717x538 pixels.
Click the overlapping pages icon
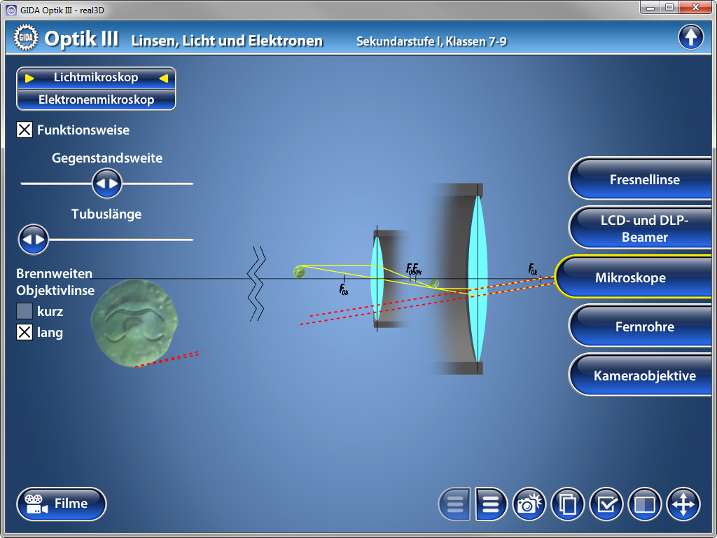click(568, 504)
